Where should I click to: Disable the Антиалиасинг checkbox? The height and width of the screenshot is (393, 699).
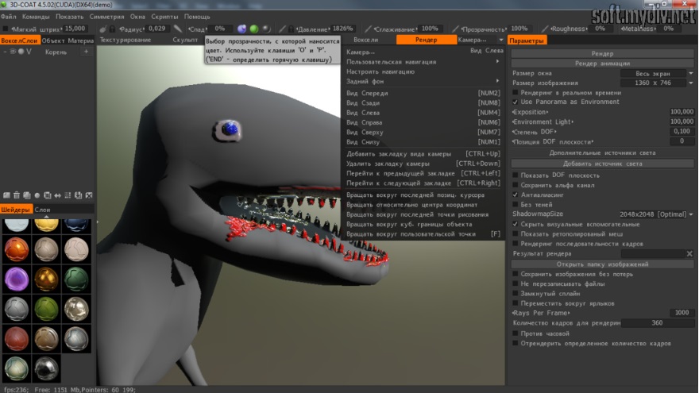[x=516, y=195]
